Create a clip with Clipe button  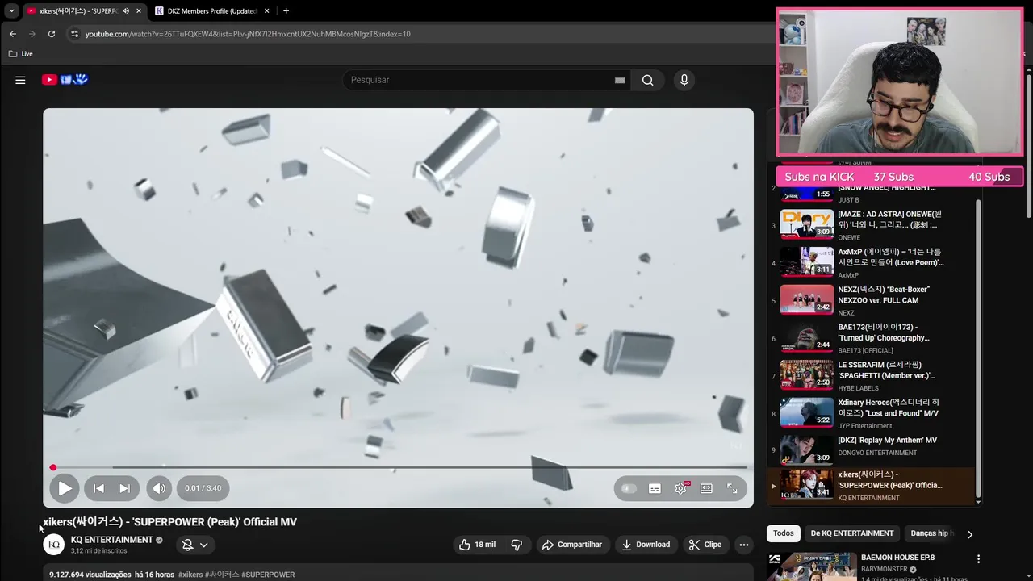coord(705,545)
